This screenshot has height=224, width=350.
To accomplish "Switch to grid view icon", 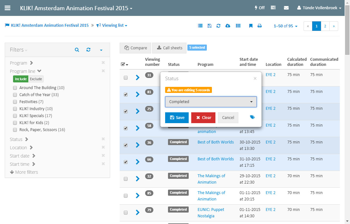I will tap(238, 26).
